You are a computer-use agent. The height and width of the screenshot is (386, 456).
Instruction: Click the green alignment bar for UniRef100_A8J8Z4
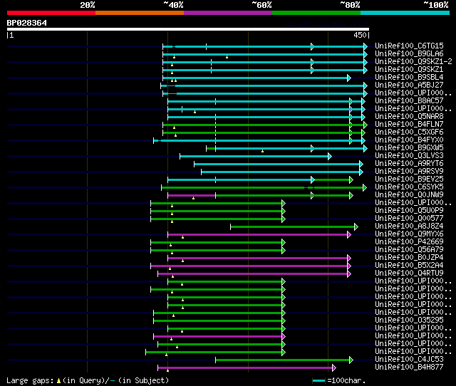[292, 227]
